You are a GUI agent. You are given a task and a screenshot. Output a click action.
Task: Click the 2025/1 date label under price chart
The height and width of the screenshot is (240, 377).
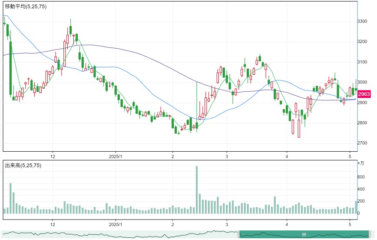click(x=116, y=157)
